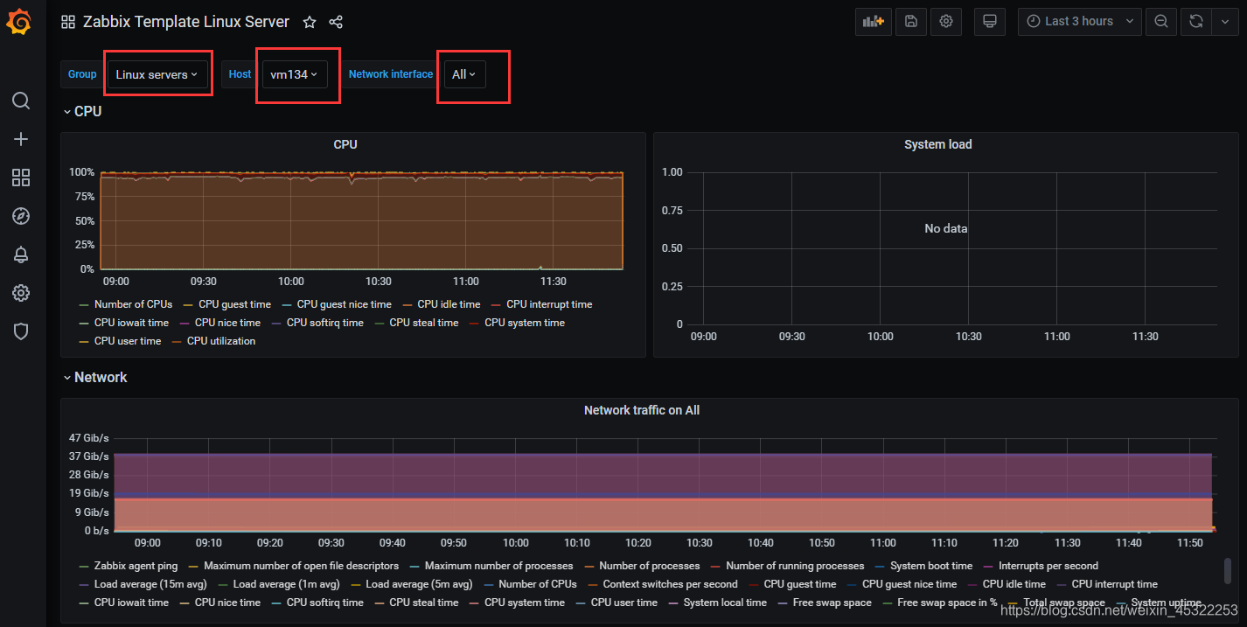Click the No data message in System load
This screenshot has height=627, width=1247.
946,228
